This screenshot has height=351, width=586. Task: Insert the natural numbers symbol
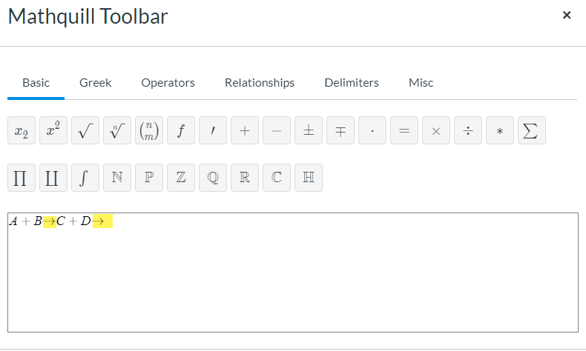click(116, 178)
